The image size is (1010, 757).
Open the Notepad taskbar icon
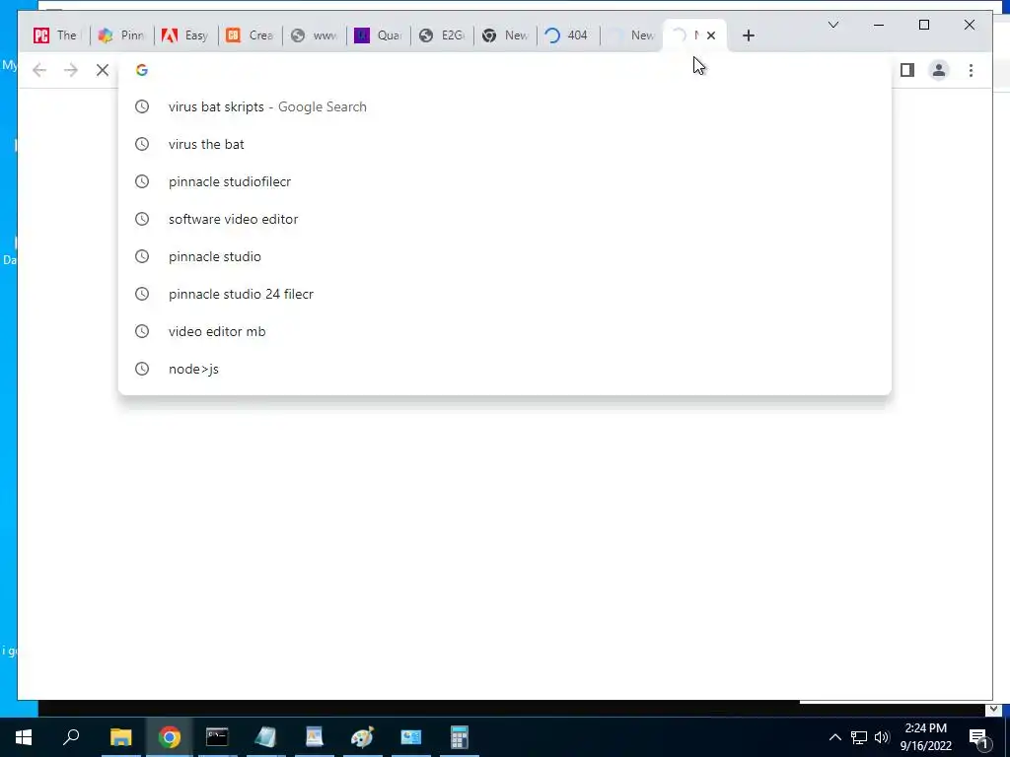pyautogui.click(x=265, y=737)
